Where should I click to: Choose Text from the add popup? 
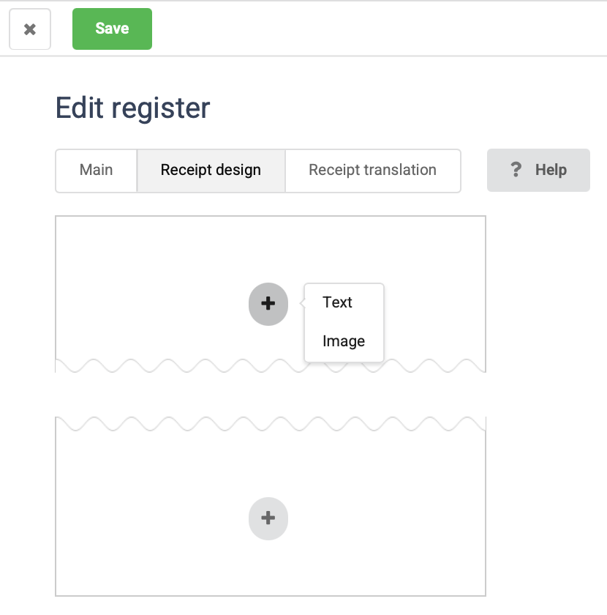click(337, 302)
